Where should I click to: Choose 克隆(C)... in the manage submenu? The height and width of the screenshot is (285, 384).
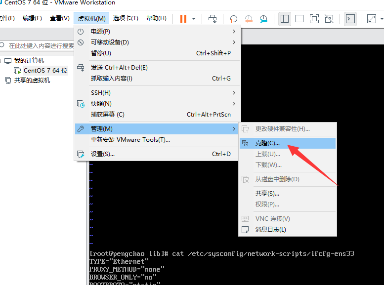288,143
